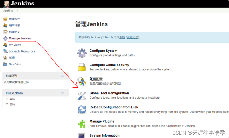Click 'Discard all the loaded data' description
229x138 pixels.
click(159, 112)
